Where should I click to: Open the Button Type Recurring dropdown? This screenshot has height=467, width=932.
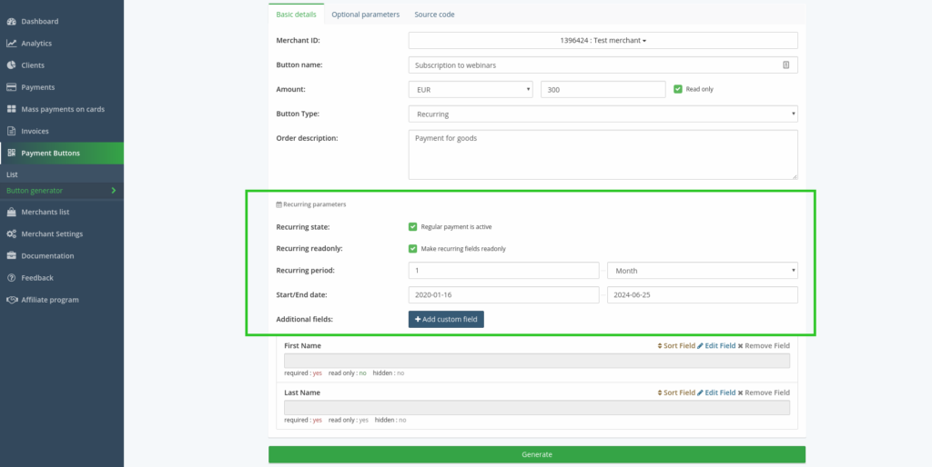(x=603, y=114)
